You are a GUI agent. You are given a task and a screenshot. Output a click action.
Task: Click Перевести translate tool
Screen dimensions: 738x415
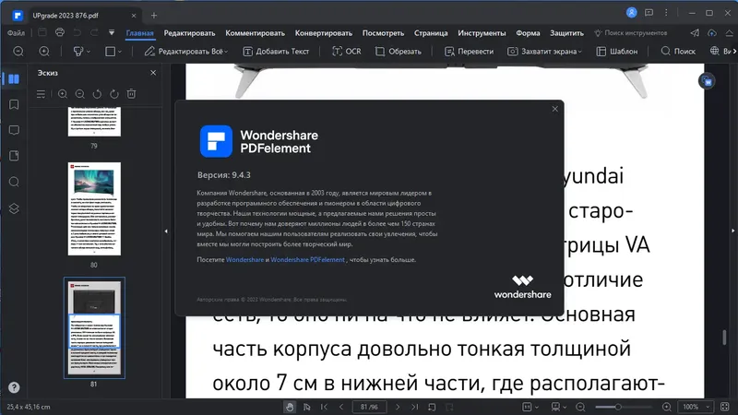(x=470, y=52)
